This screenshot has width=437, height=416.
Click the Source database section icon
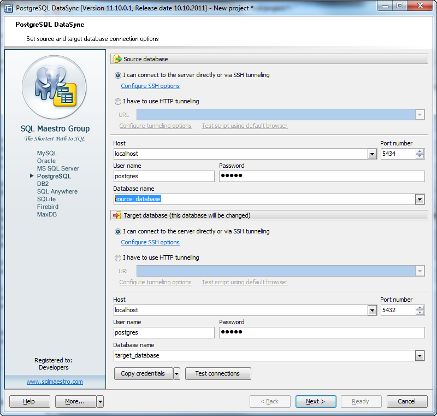[x=117, y=59]
